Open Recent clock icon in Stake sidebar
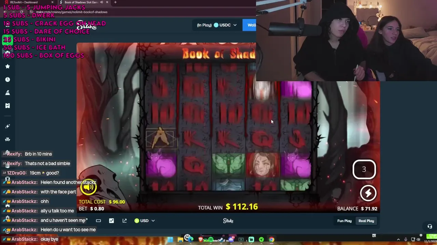The height and width of the screenshot is (245, 437). [8, 79]
